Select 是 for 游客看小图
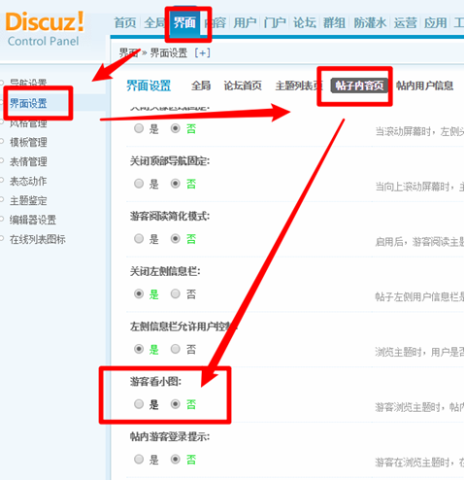This screenshot has height=481, width=465. [139, 404]
